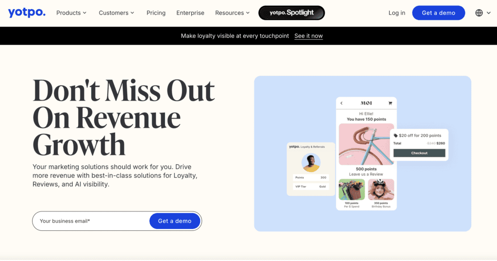Click the Log in link
This screenshot has width=497, height=261.
(x=397, y=13)
